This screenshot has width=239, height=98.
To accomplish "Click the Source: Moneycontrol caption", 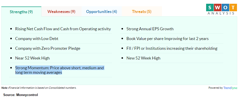I will click(x=21, y=95).
